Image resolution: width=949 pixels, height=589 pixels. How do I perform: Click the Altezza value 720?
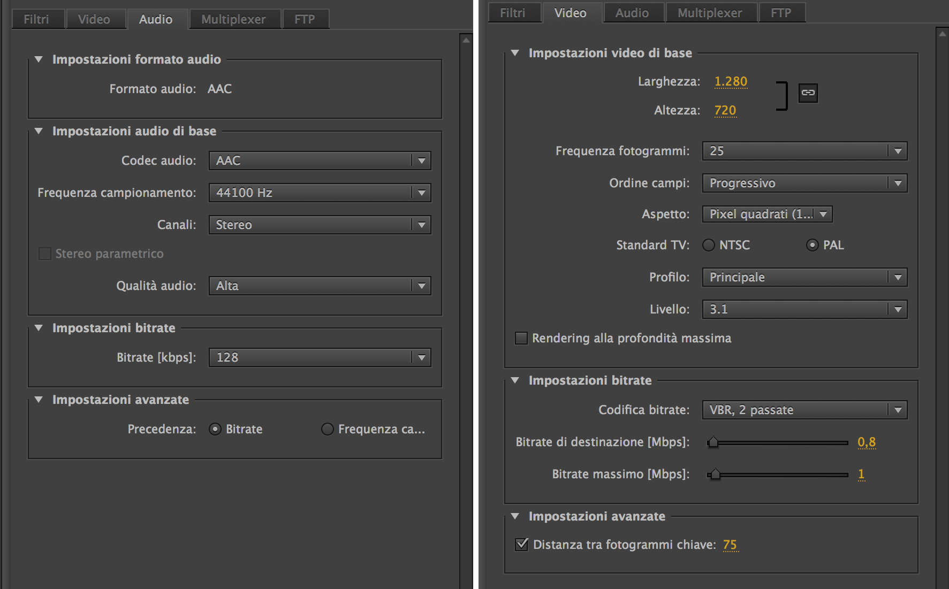[725, 110]
